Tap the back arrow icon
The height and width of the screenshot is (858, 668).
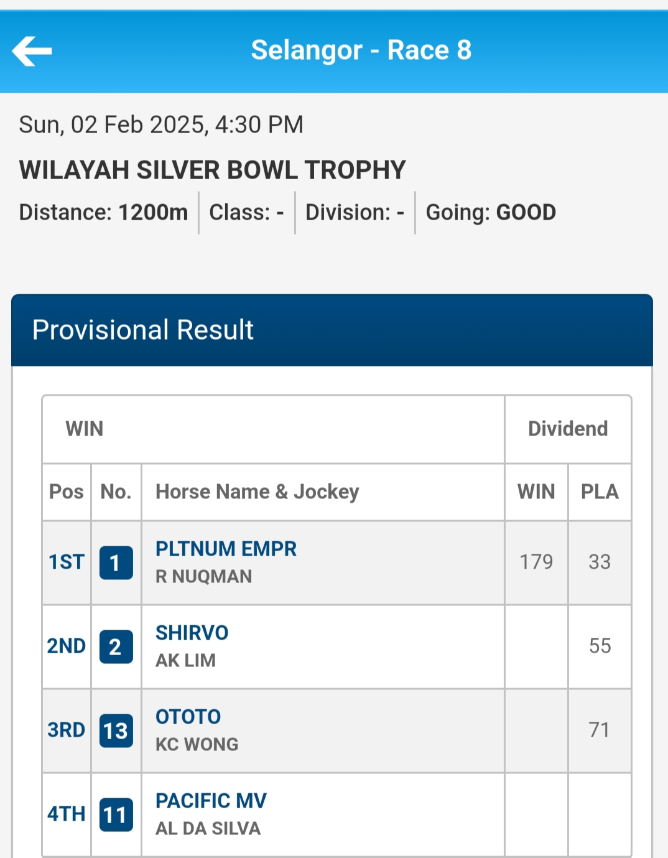tap(32, 51)
